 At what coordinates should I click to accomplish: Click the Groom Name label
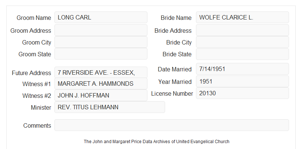click(x=34, y=18)
